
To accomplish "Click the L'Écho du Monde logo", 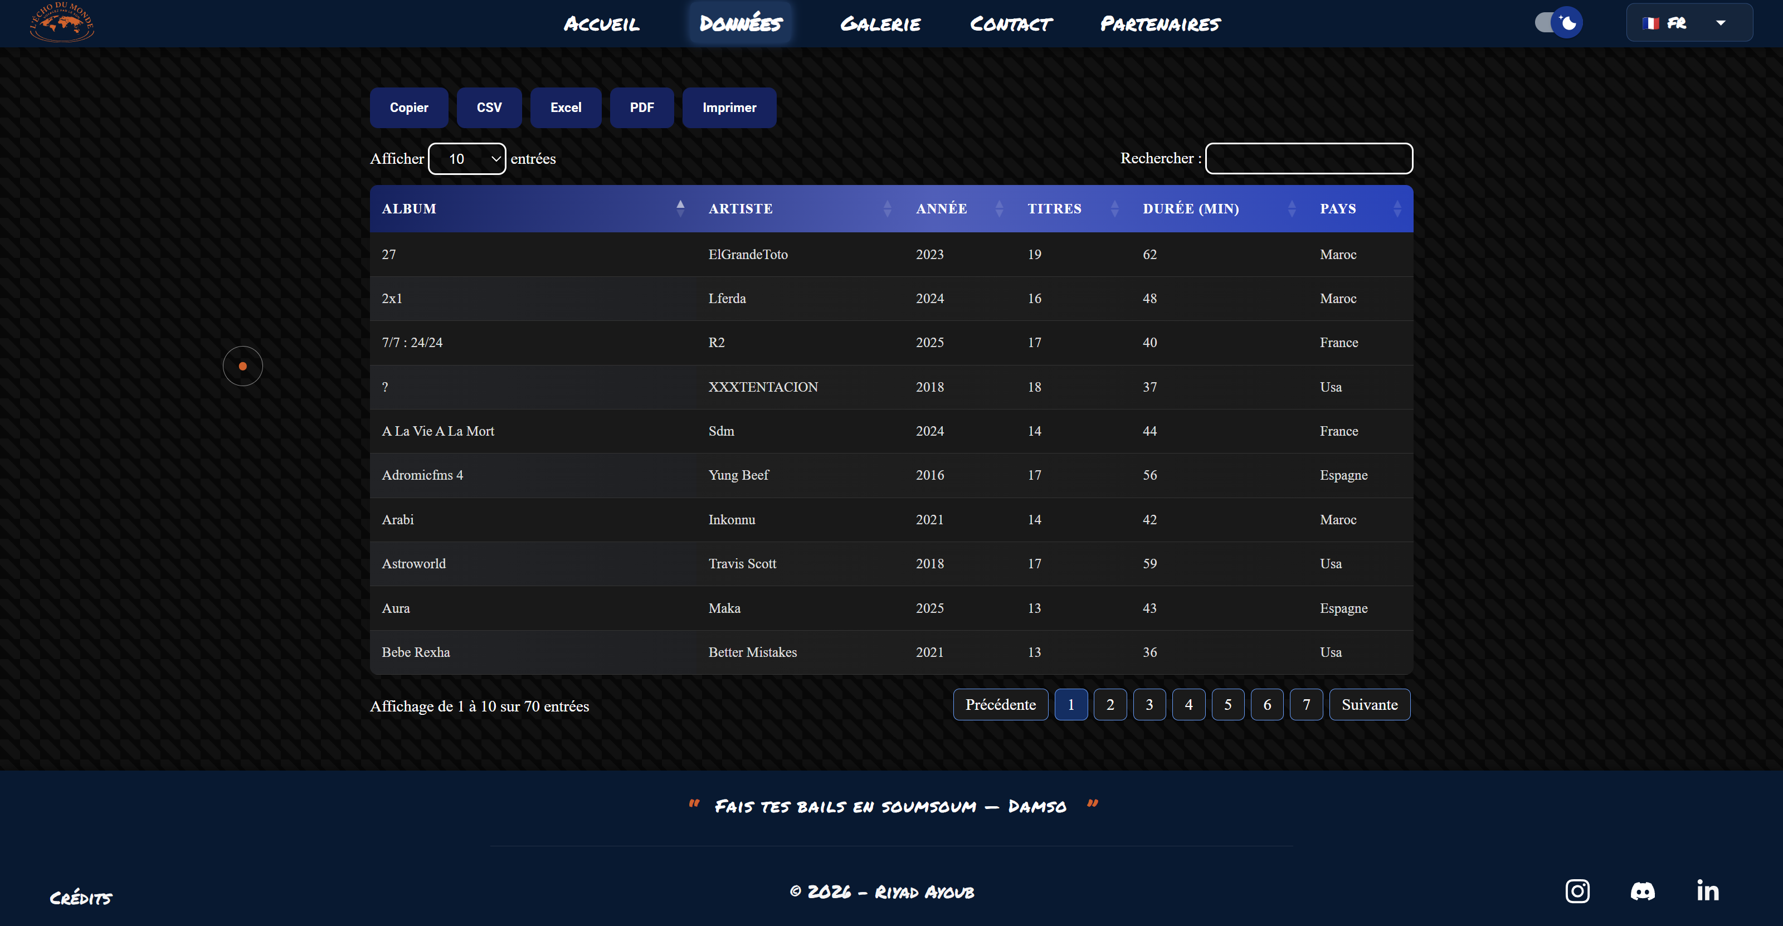I will click(62, 23).
